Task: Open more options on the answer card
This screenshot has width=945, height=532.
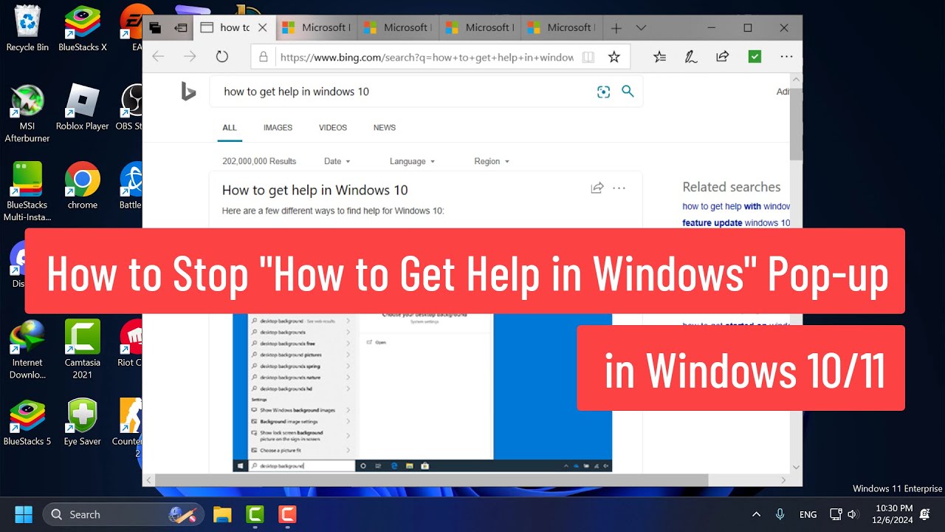Action: [619, 188]
